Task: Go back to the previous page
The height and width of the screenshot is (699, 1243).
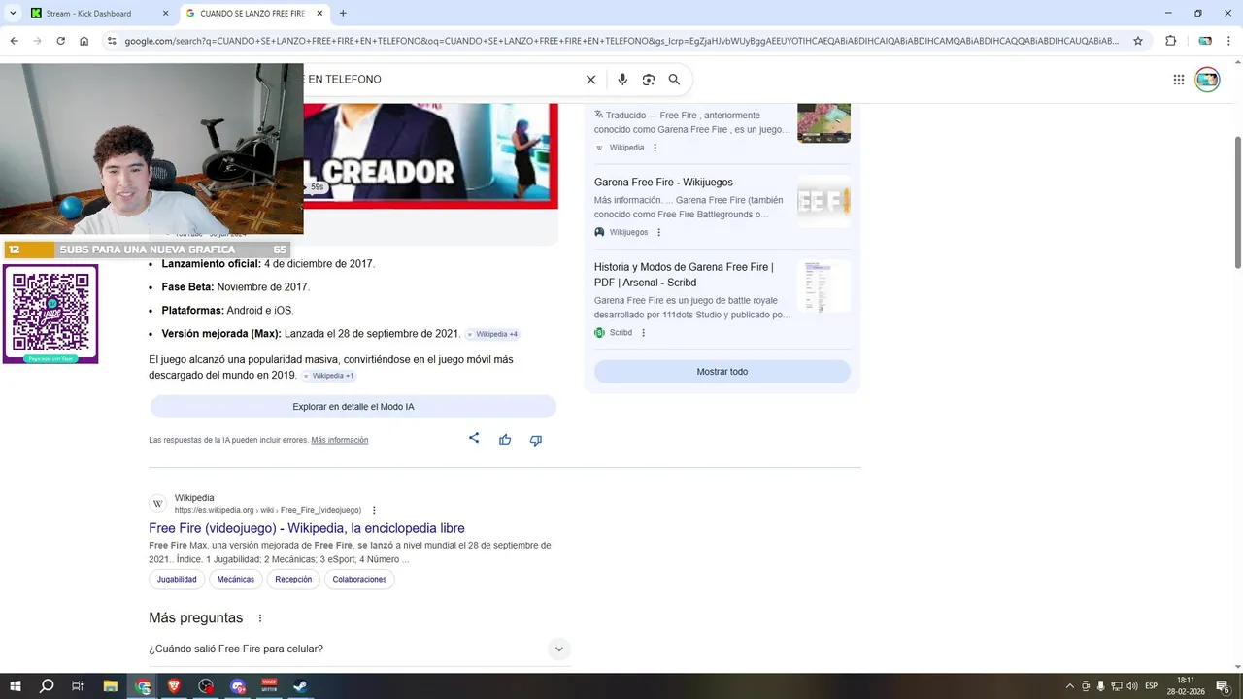Action: tap(14, 41)
